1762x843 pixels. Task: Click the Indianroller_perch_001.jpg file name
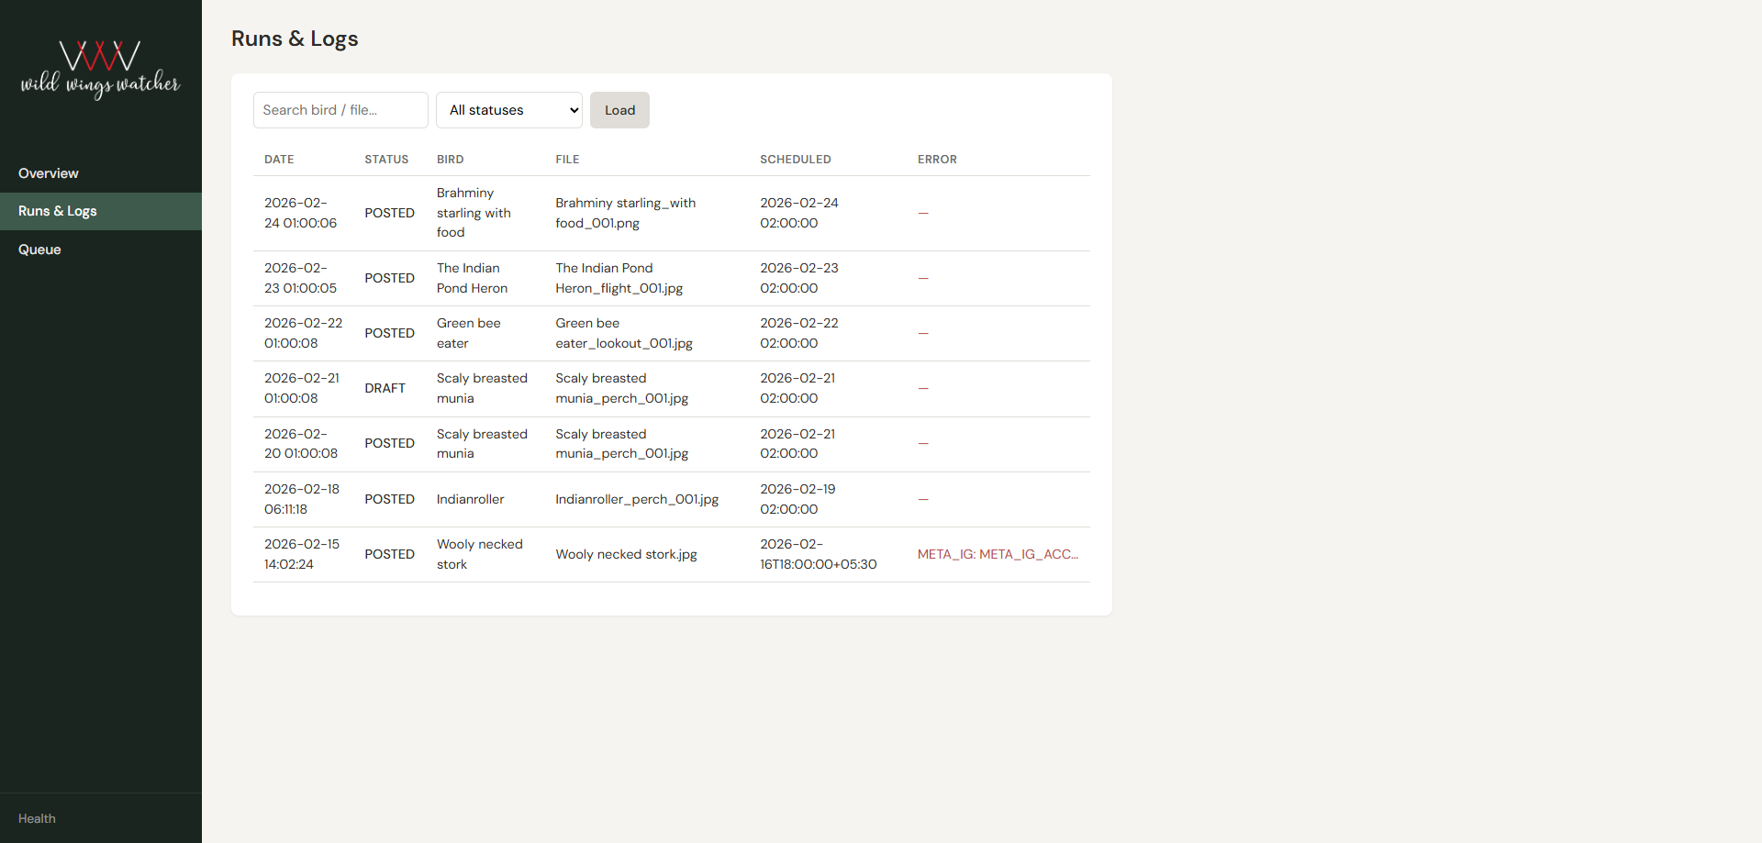click(x=636, y=499)
